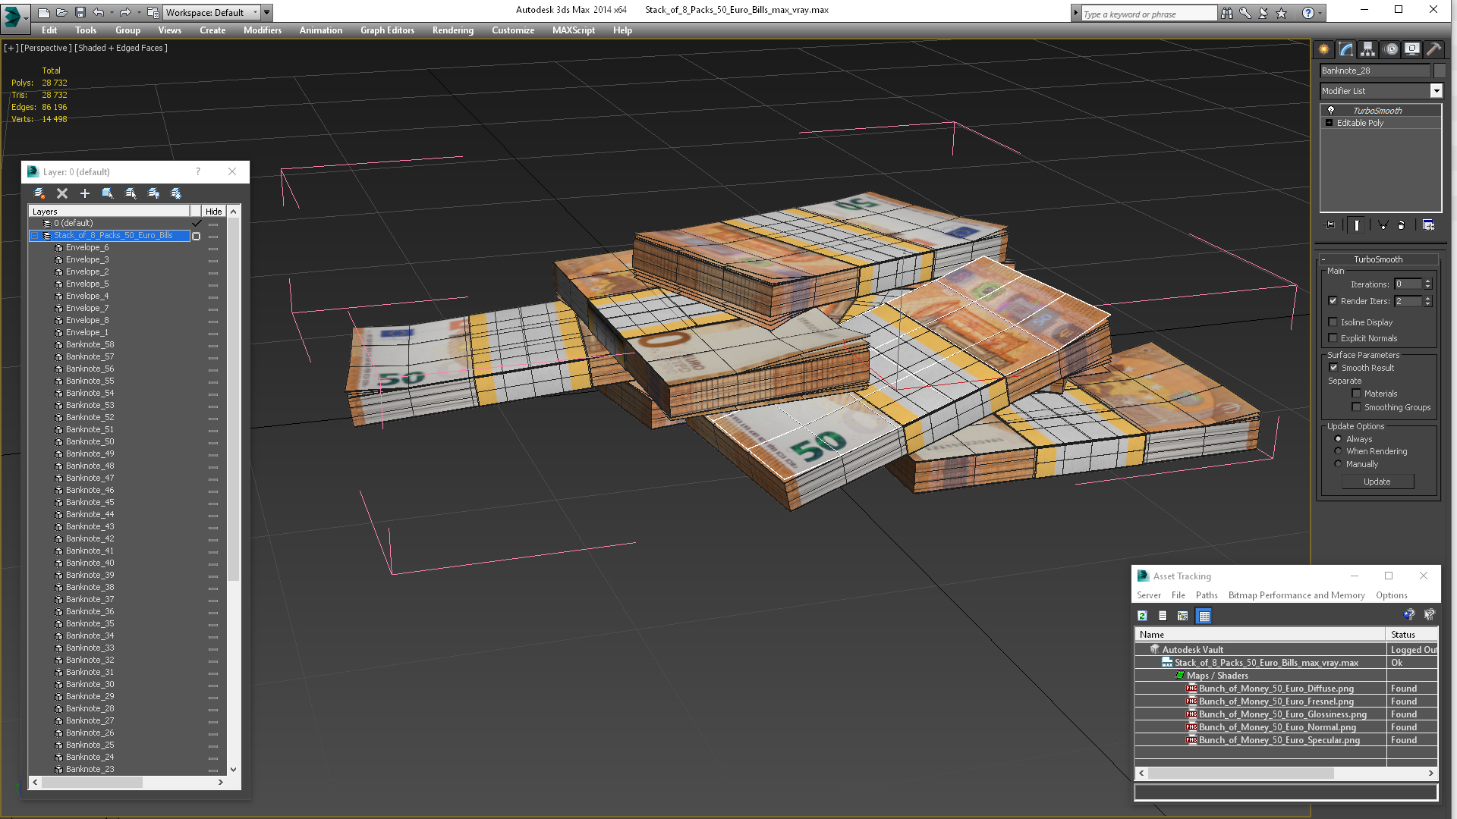
Task: Open the Help icon dropdown arrow
Action: pyautogui.click(x=1320, y=13)
